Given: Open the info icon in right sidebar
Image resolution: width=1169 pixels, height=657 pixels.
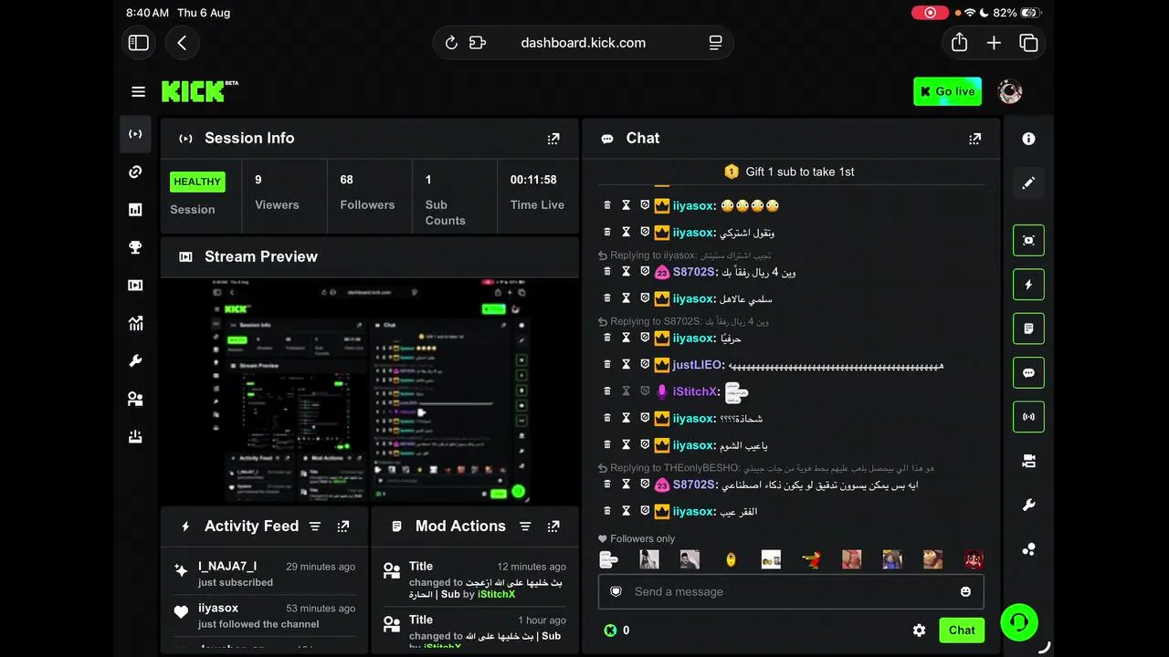Looking at the screenshot, I should [x=1028, y=139].
